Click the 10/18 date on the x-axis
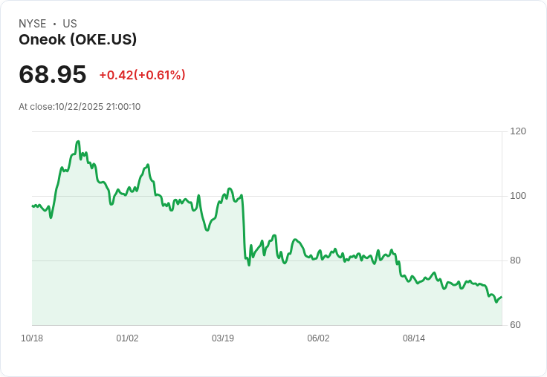This screenshot has height=377, width=547. [32, 338]
